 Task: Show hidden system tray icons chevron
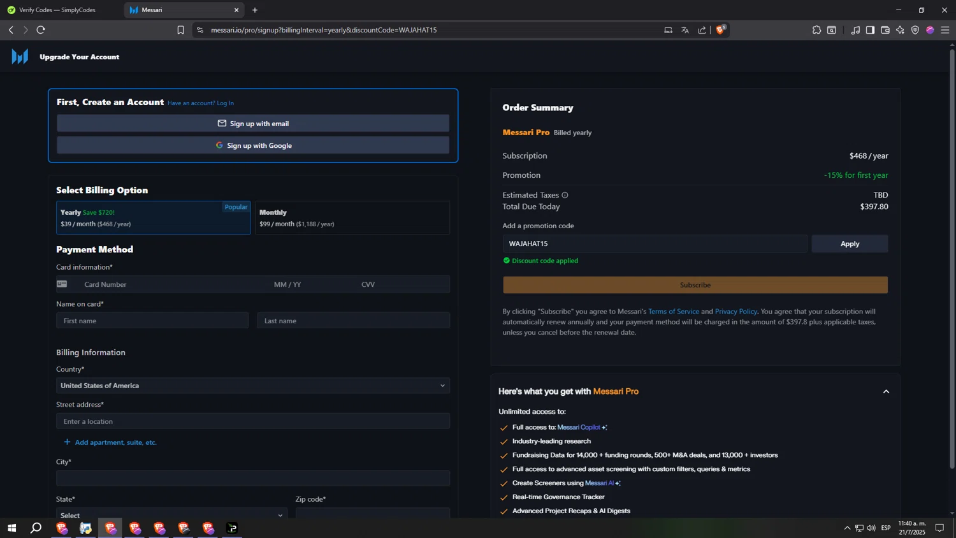[x=847, y=528]
